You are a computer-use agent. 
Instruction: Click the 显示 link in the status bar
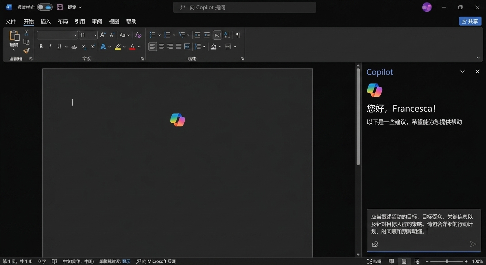coord(126,262)
